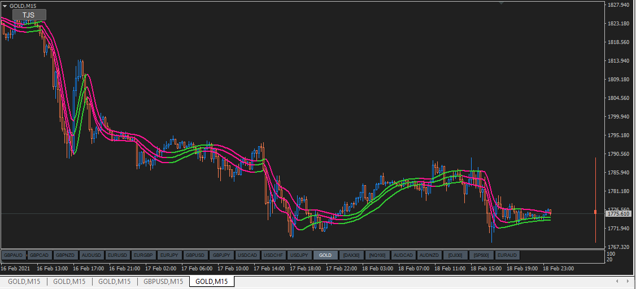This screenshot has width=636, height=289.
Task: Switch chart to [NQ100]
Action: [377, 255]
